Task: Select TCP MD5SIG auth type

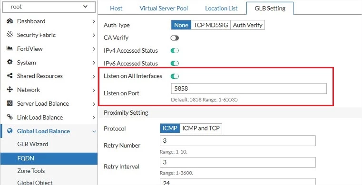Action: point(211,25)
